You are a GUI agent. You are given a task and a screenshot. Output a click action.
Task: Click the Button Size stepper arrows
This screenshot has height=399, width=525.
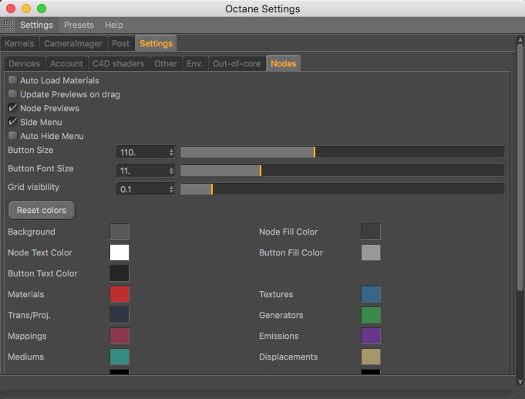click(x=171, y=152)
